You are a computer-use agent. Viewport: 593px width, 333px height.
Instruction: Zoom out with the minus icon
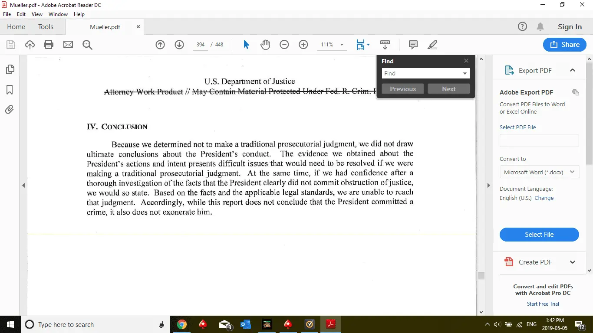(x=284, y=45)
